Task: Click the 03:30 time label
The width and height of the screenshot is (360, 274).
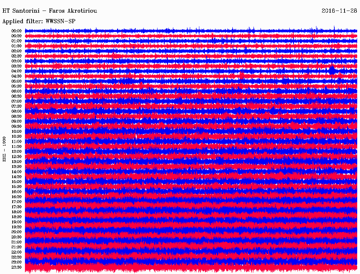Action: [x=16, y=66]
